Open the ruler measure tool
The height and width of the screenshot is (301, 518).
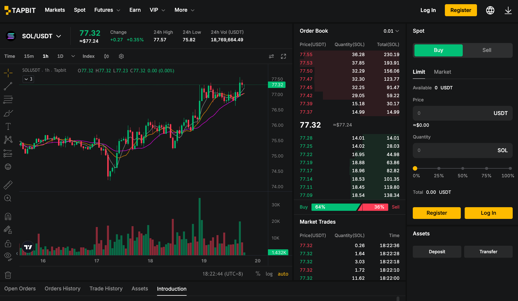tap(8, 185)
